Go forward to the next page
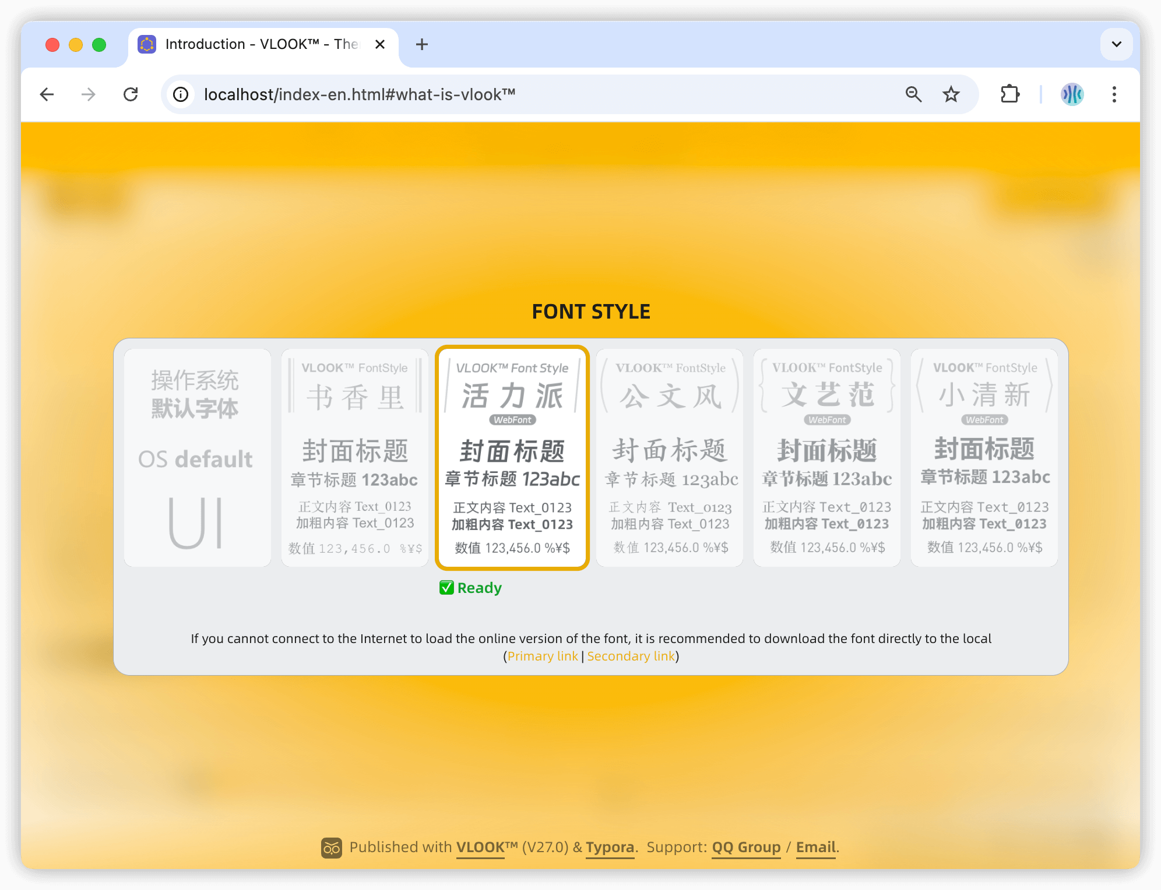The image size is (1161, 890). tap(89, 94)
